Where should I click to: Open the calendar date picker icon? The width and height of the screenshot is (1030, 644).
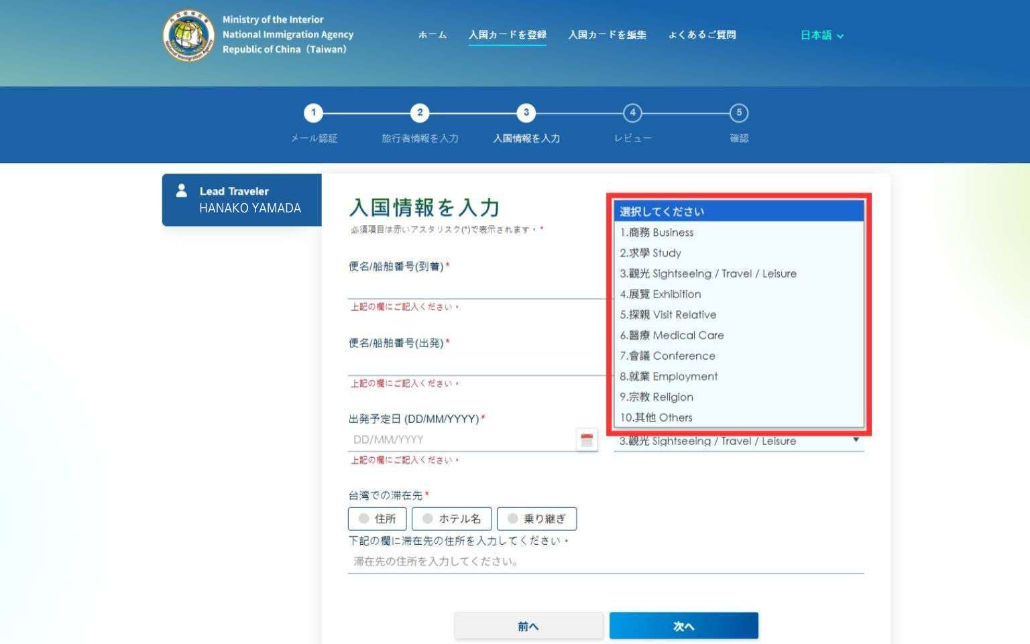coord(587,440)
